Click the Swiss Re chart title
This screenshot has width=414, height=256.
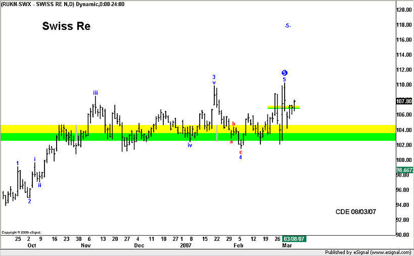coord(66,26)
